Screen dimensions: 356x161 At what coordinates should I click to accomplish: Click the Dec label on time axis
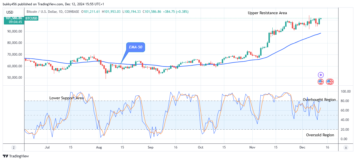[303, 147]
